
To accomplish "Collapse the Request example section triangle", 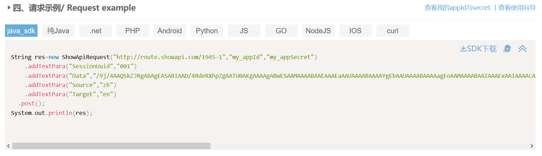I will coord(9,7).
